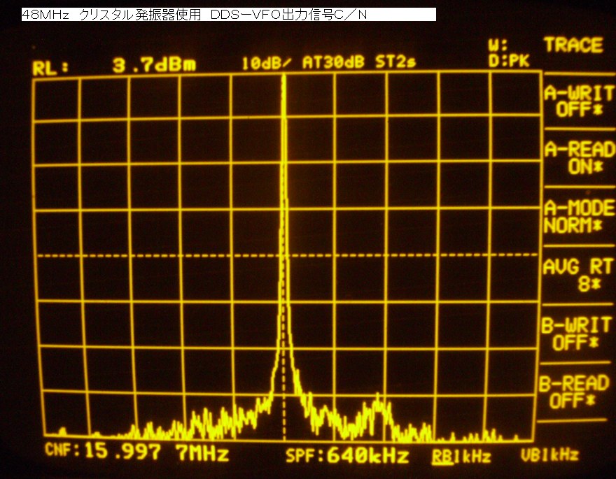Click the D:PK detector readout
The height and width of the screenshot is (479, 616).
point(509,61)
